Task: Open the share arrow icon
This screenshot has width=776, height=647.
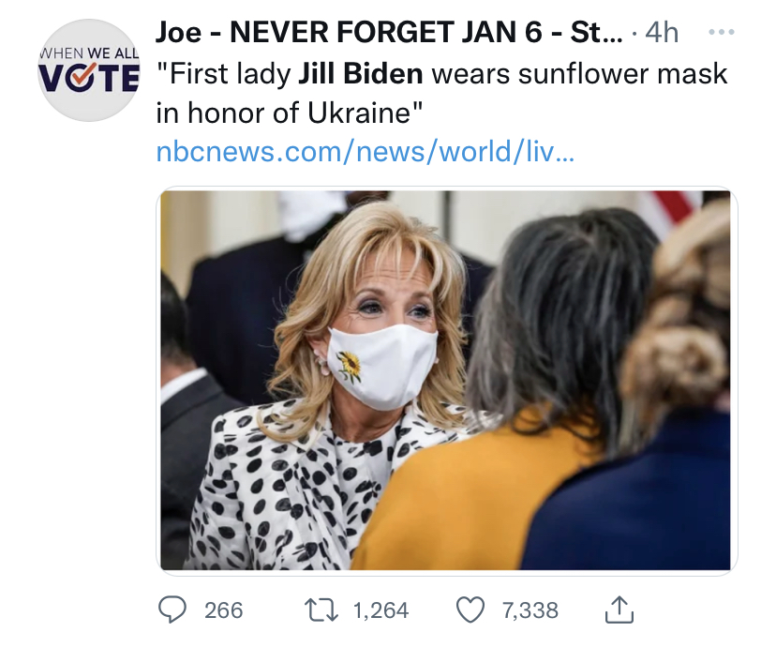Action: point(620,611)
